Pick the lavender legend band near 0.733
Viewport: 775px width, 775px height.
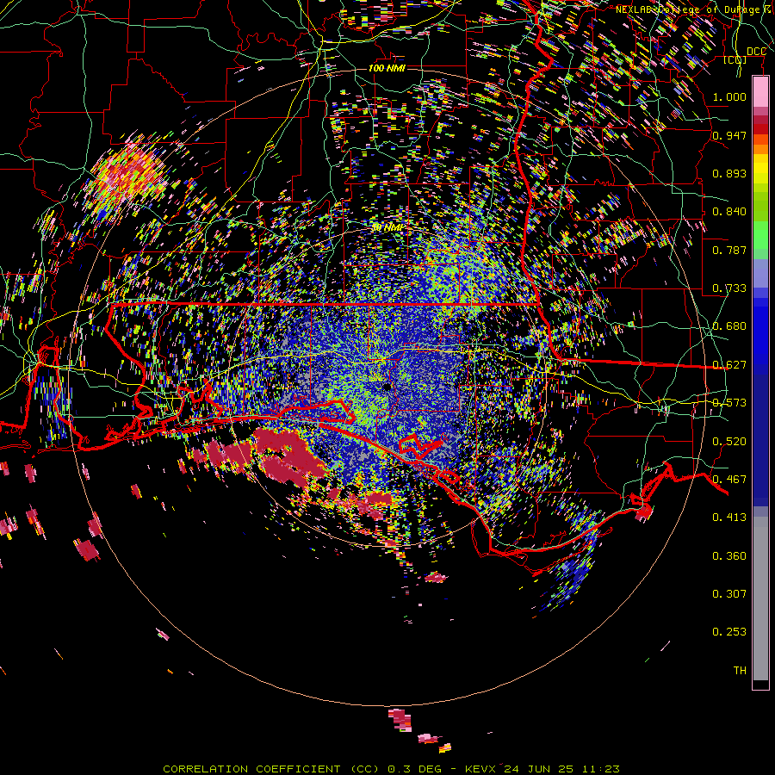pos(760,273)
